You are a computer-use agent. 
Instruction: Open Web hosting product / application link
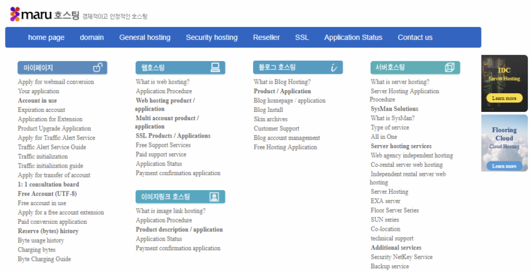165,104
